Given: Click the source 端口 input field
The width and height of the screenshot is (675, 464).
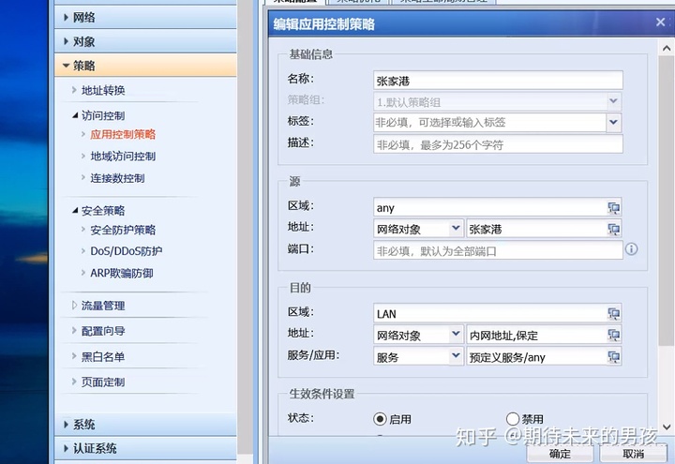Looking at the screenshot, I should coord(498,250).
